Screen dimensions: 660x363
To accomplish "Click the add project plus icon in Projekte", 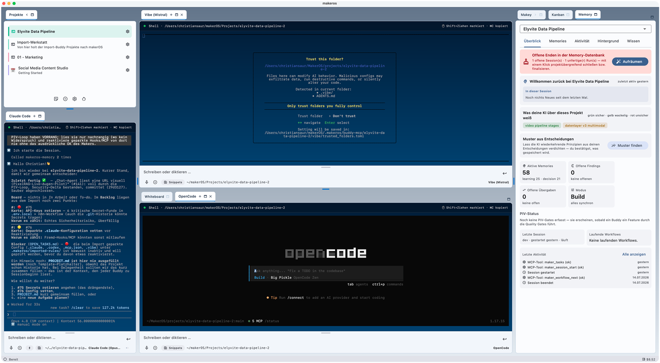I will 65,99.
